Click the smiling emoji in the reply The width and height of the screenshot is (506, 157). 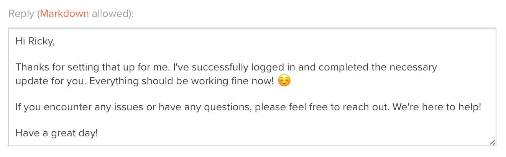pos(284,81)
